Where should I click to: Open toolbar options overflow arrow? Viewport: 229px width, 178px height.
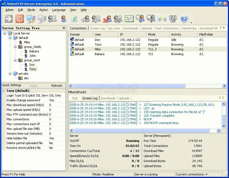click(191, 23)
